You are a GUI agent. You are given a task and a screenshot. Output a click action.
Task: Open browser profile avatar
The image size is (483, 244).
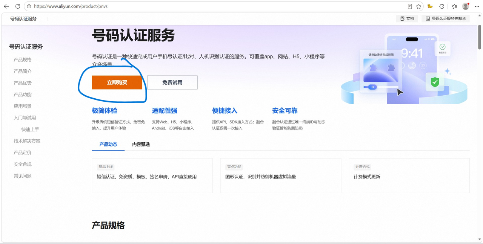pyautogui.click(x=466, y=6)
